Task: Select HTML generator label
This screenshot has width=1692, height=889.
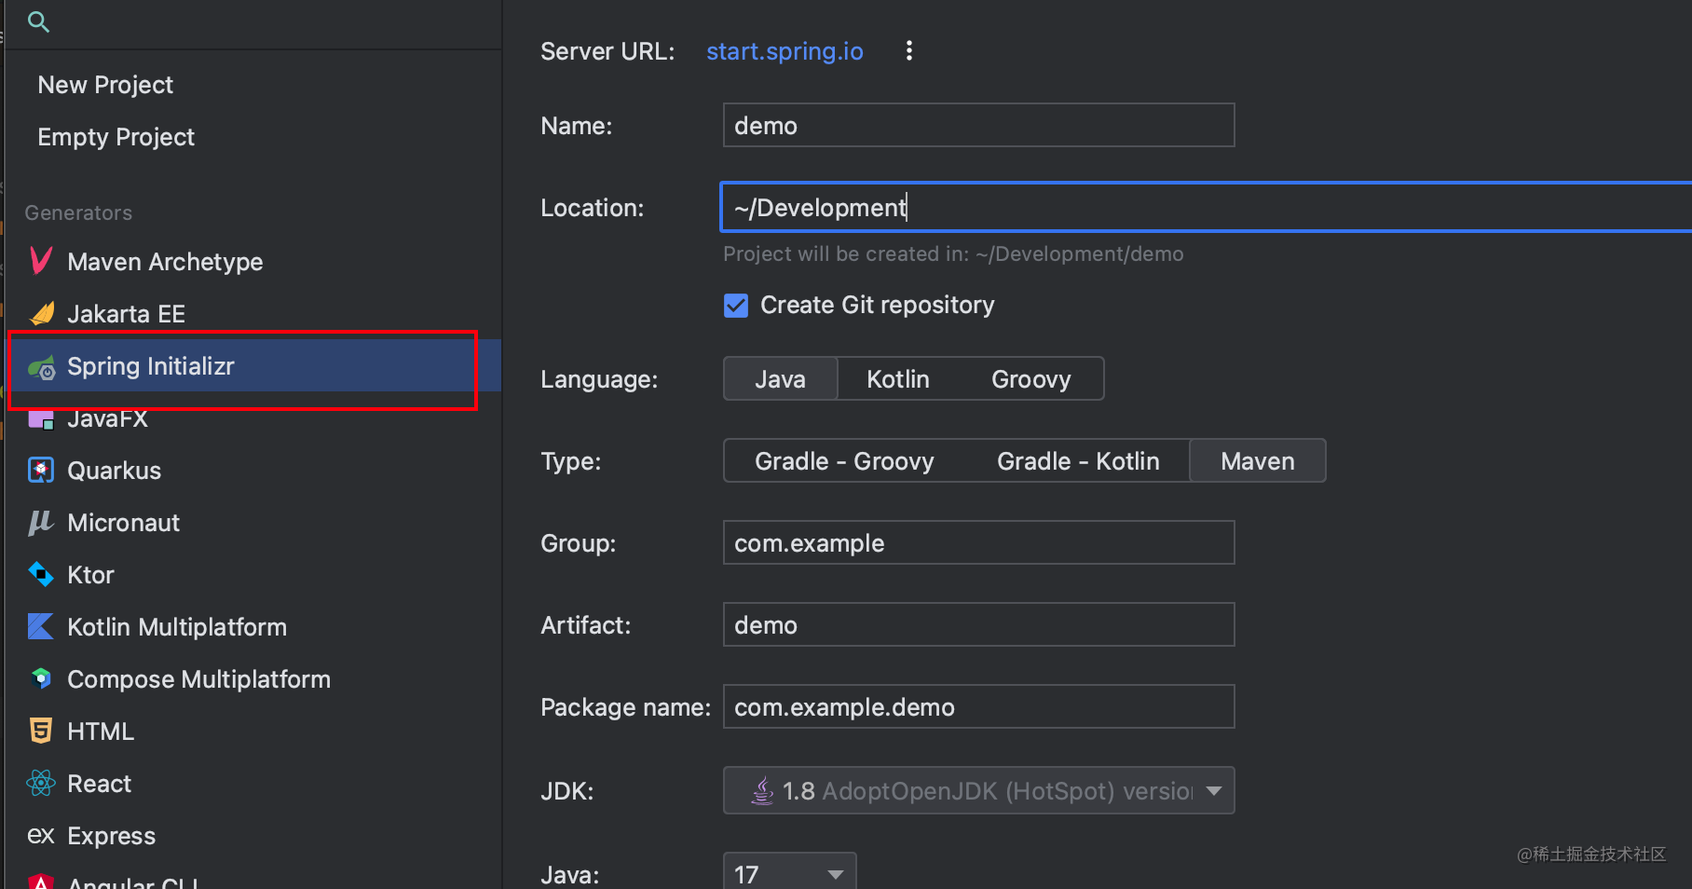Action: click(x=101, y=732)
